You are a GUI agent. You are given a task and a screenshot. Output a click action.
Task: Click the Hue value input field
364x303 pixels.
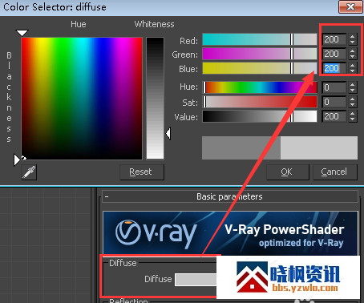tap(334, 87)
